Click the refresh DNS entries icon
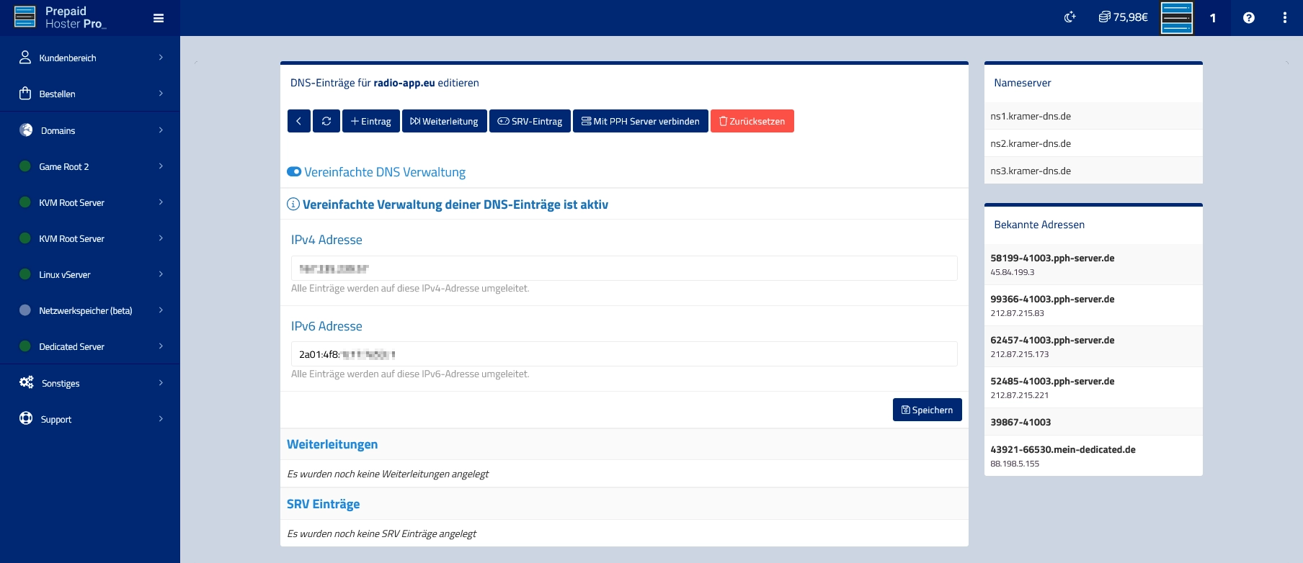The width and height of the screenshot is (1303, 563). pyautogui.click(x=326, y=121)
